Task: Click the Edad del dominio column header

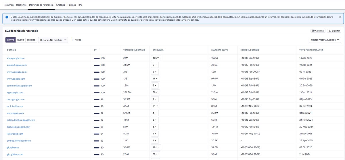Action: 250,50
